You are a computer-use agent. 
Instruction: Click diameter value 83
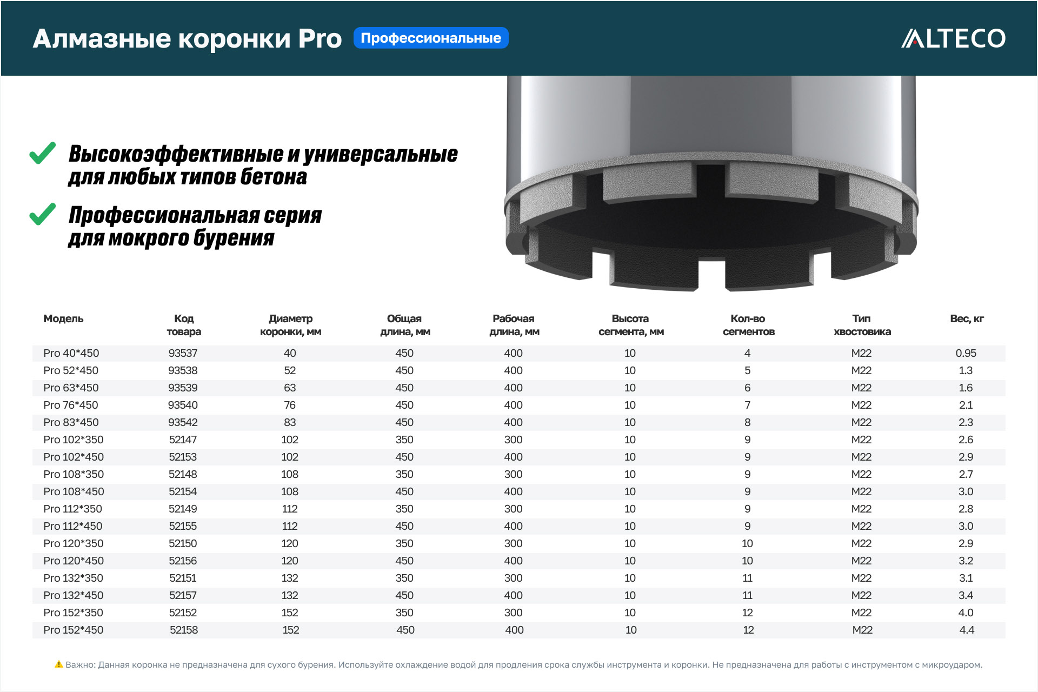pos(290,422)
